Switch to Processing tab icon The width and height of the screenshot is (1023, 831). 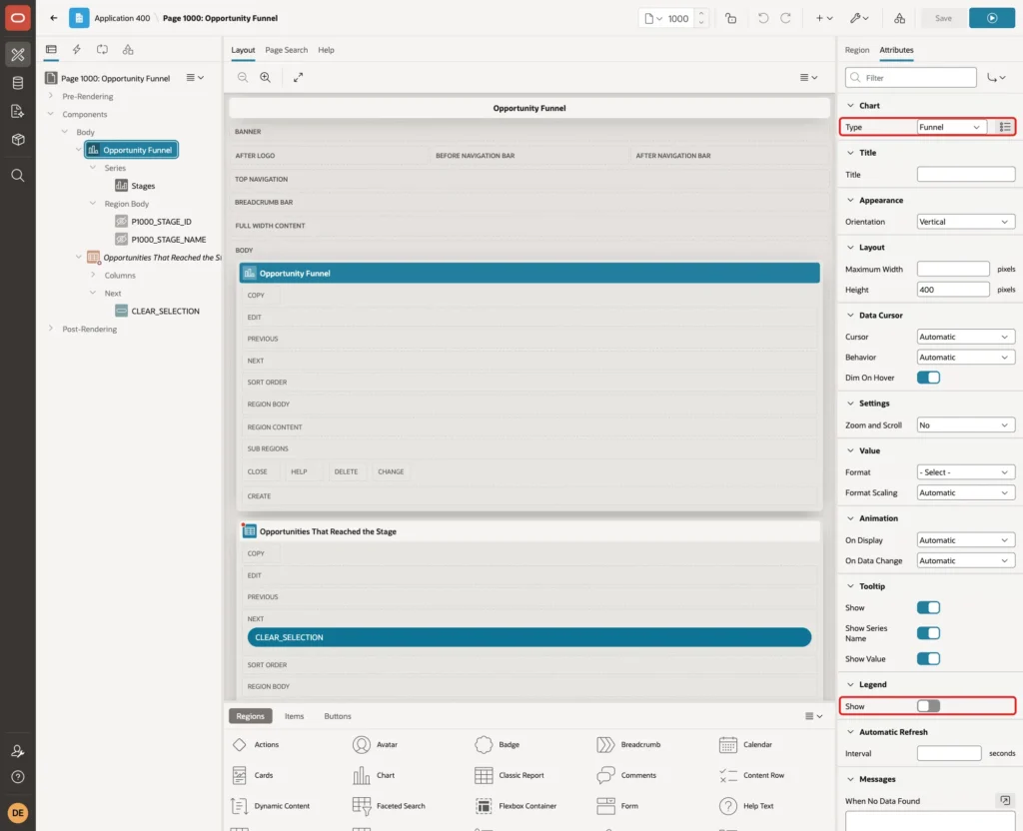[103, 50]
